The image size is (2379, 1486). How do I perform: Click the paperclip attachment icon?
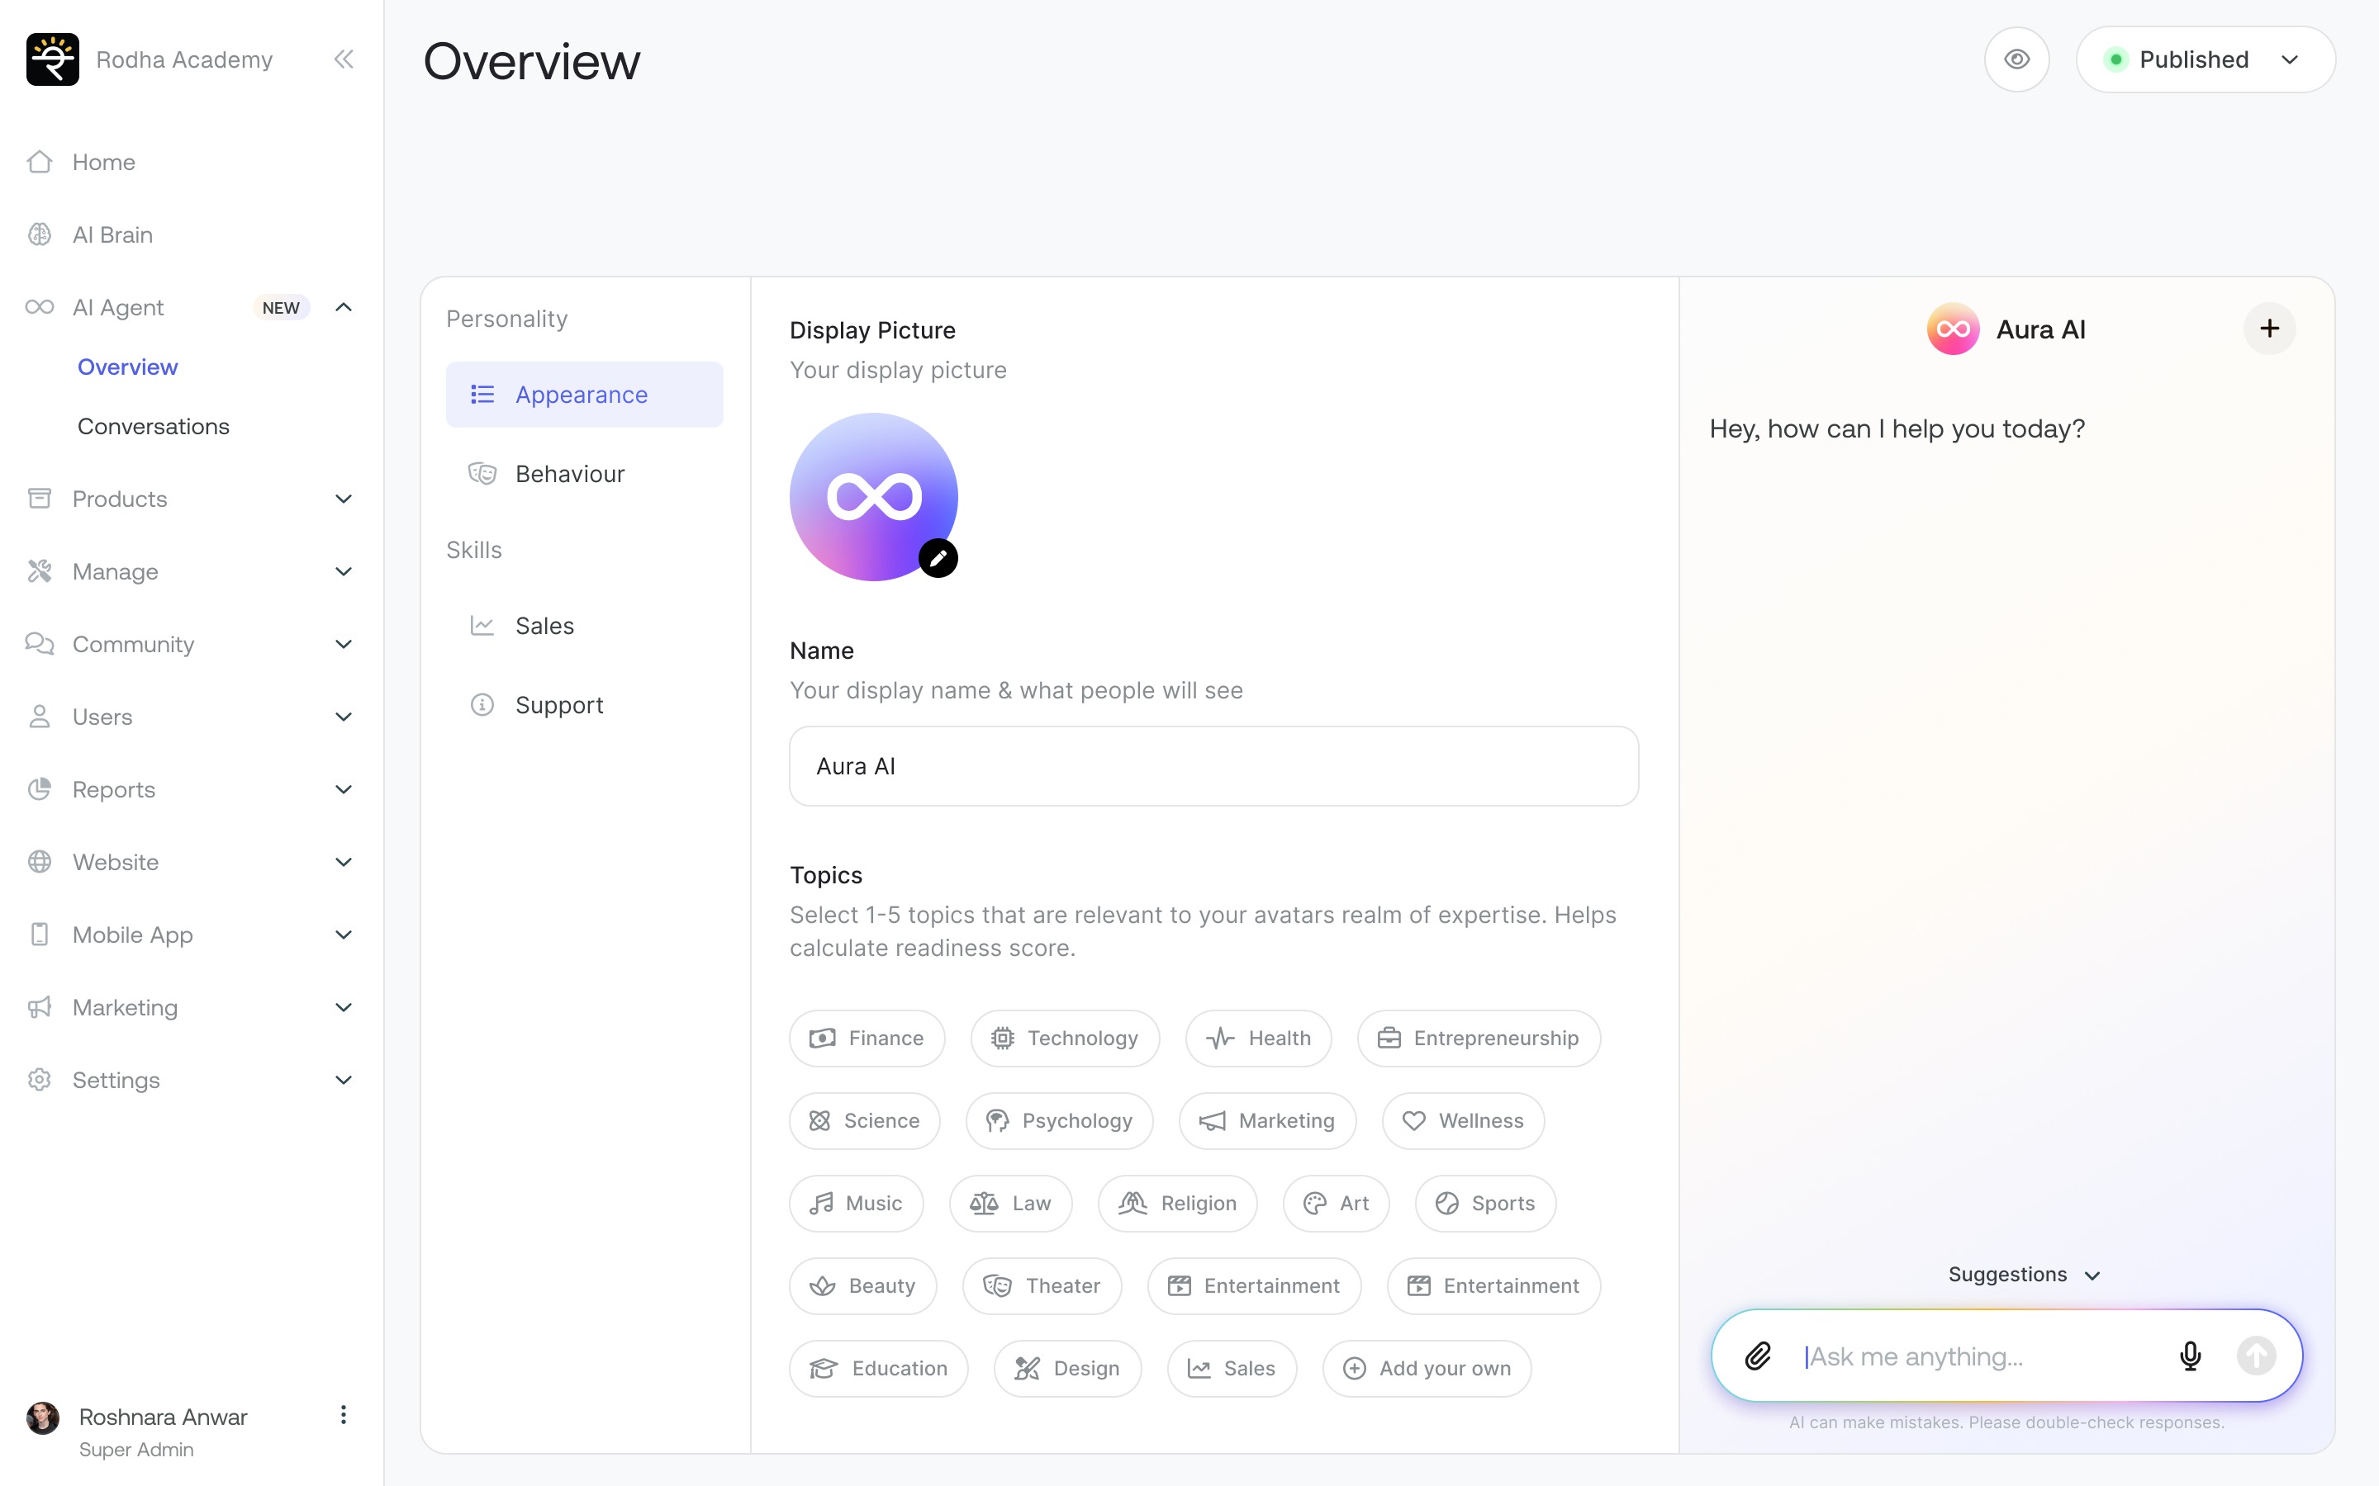click(x=1758, y=1356)
